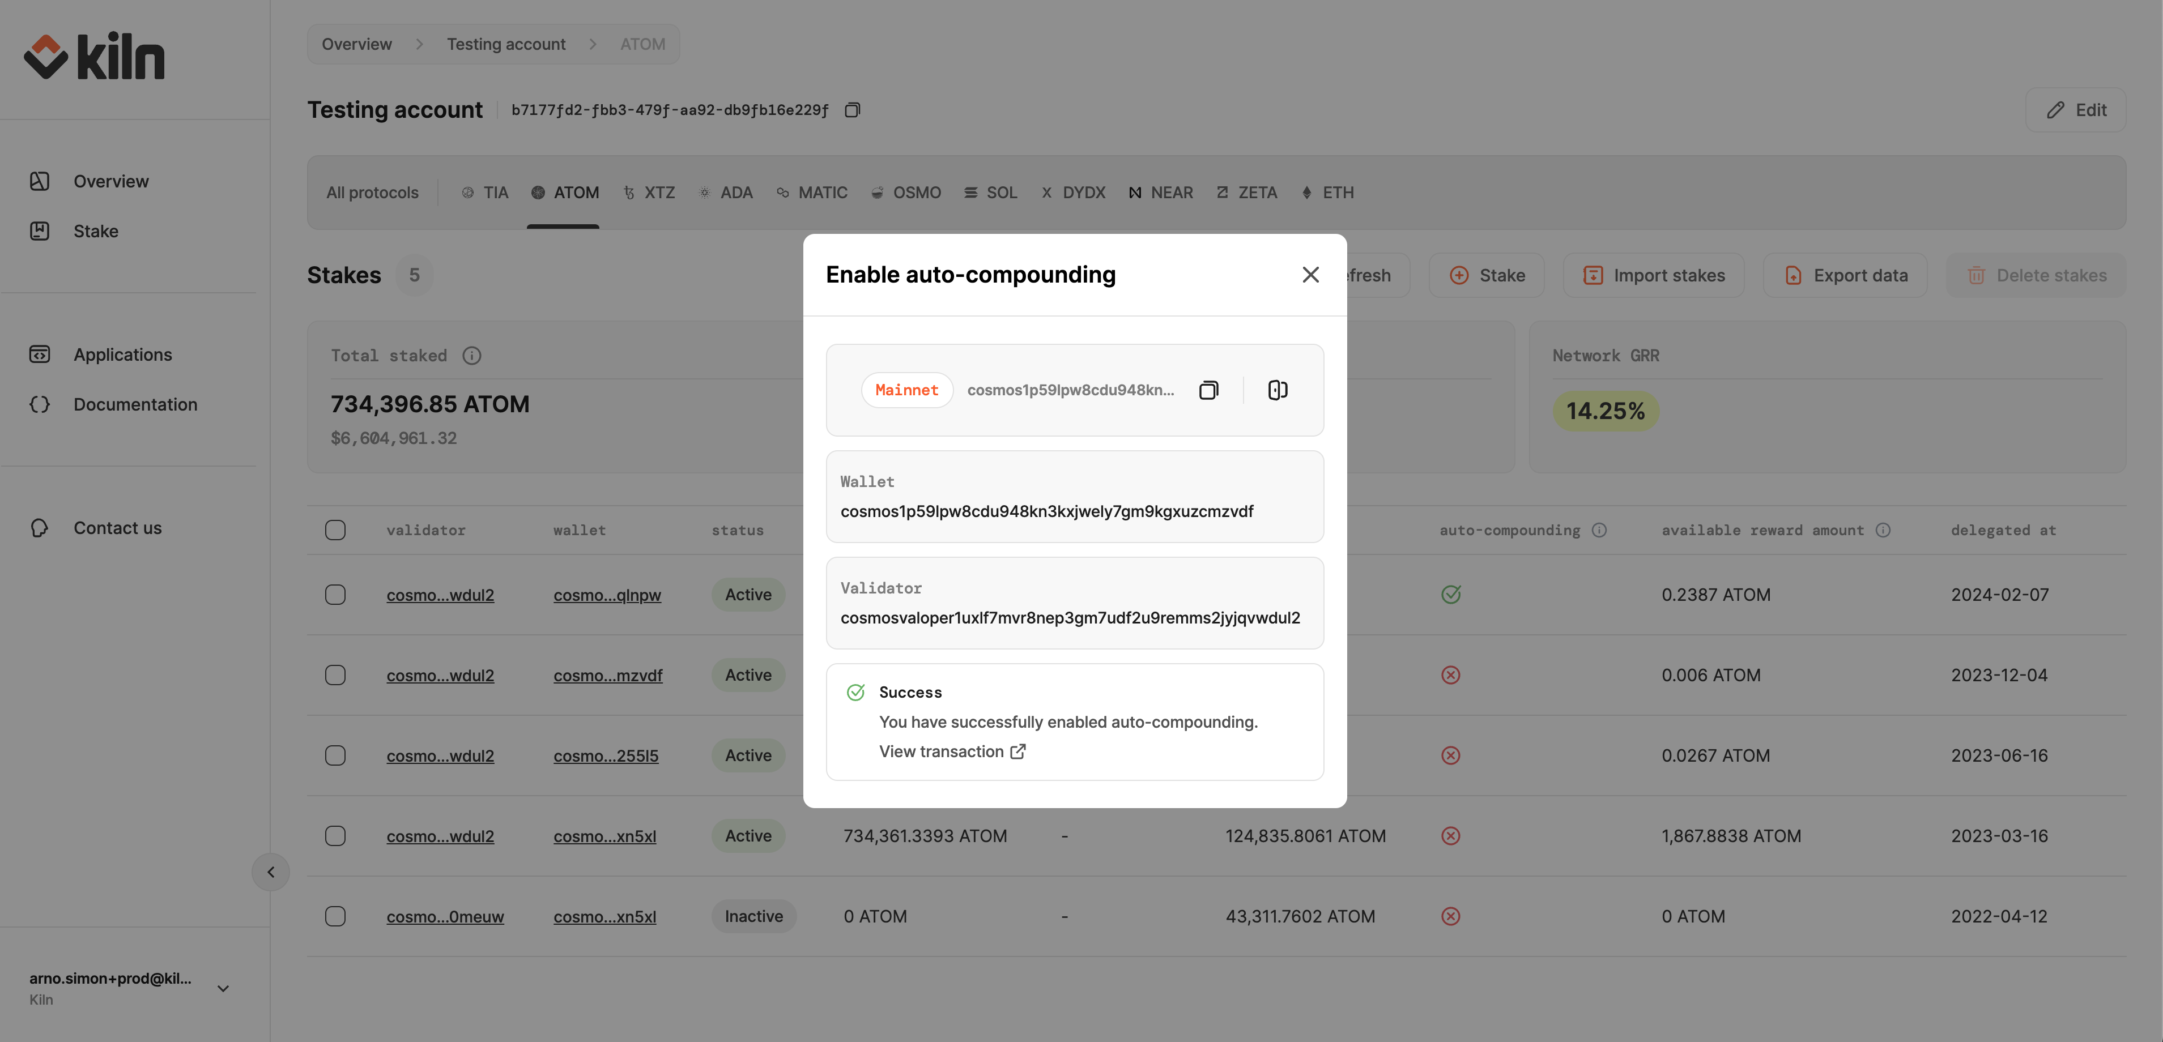Collapse the sidebar with the chevron

click(270, 872)
